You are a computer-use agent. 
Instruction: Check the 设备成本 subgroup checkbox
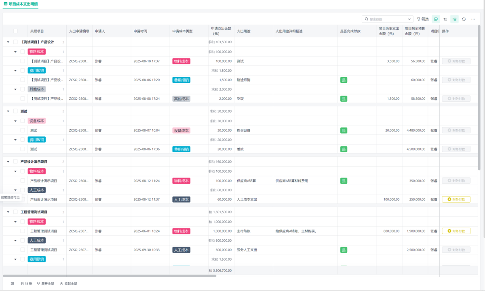click(23, 121)
